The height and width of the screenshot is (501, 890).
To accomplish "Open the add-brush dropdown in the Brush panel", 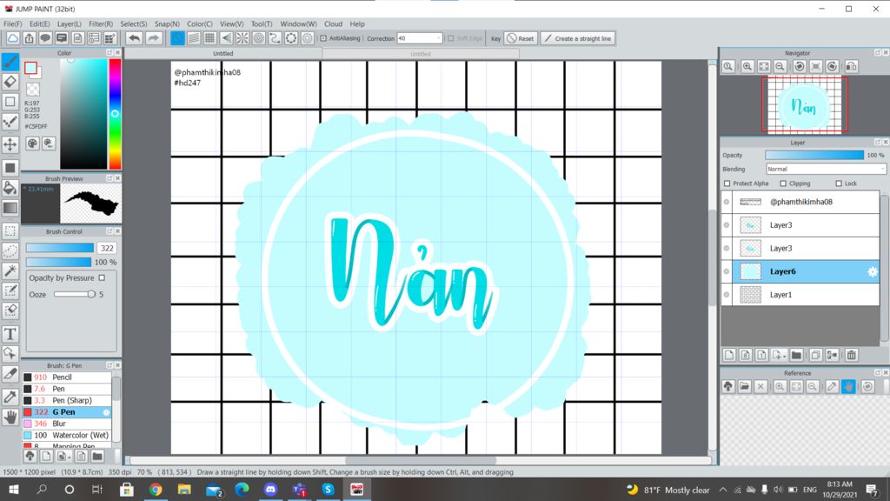I will tap(70, 457).
